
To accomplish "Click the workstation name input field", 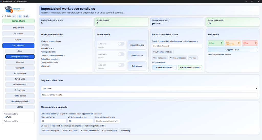I will point(177,46).
